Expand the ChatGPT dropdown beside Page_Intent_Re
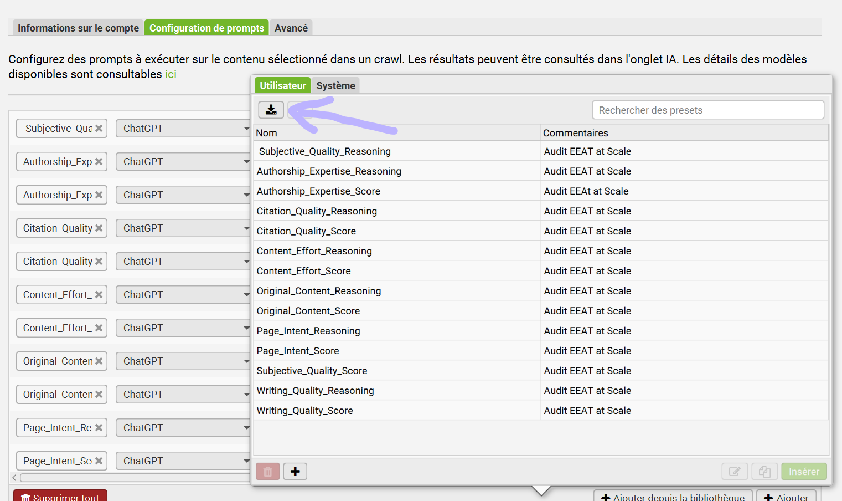842x501 pixels. (x=183, y=428)
